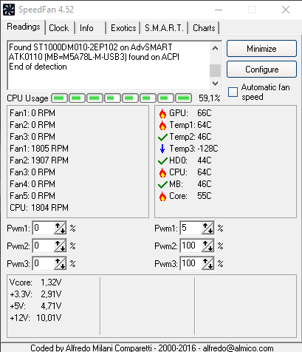The height and width of the screenshot is (352, 302).
Task: Click the flame icon next to GPU
Action: click(x=162, y=113)
